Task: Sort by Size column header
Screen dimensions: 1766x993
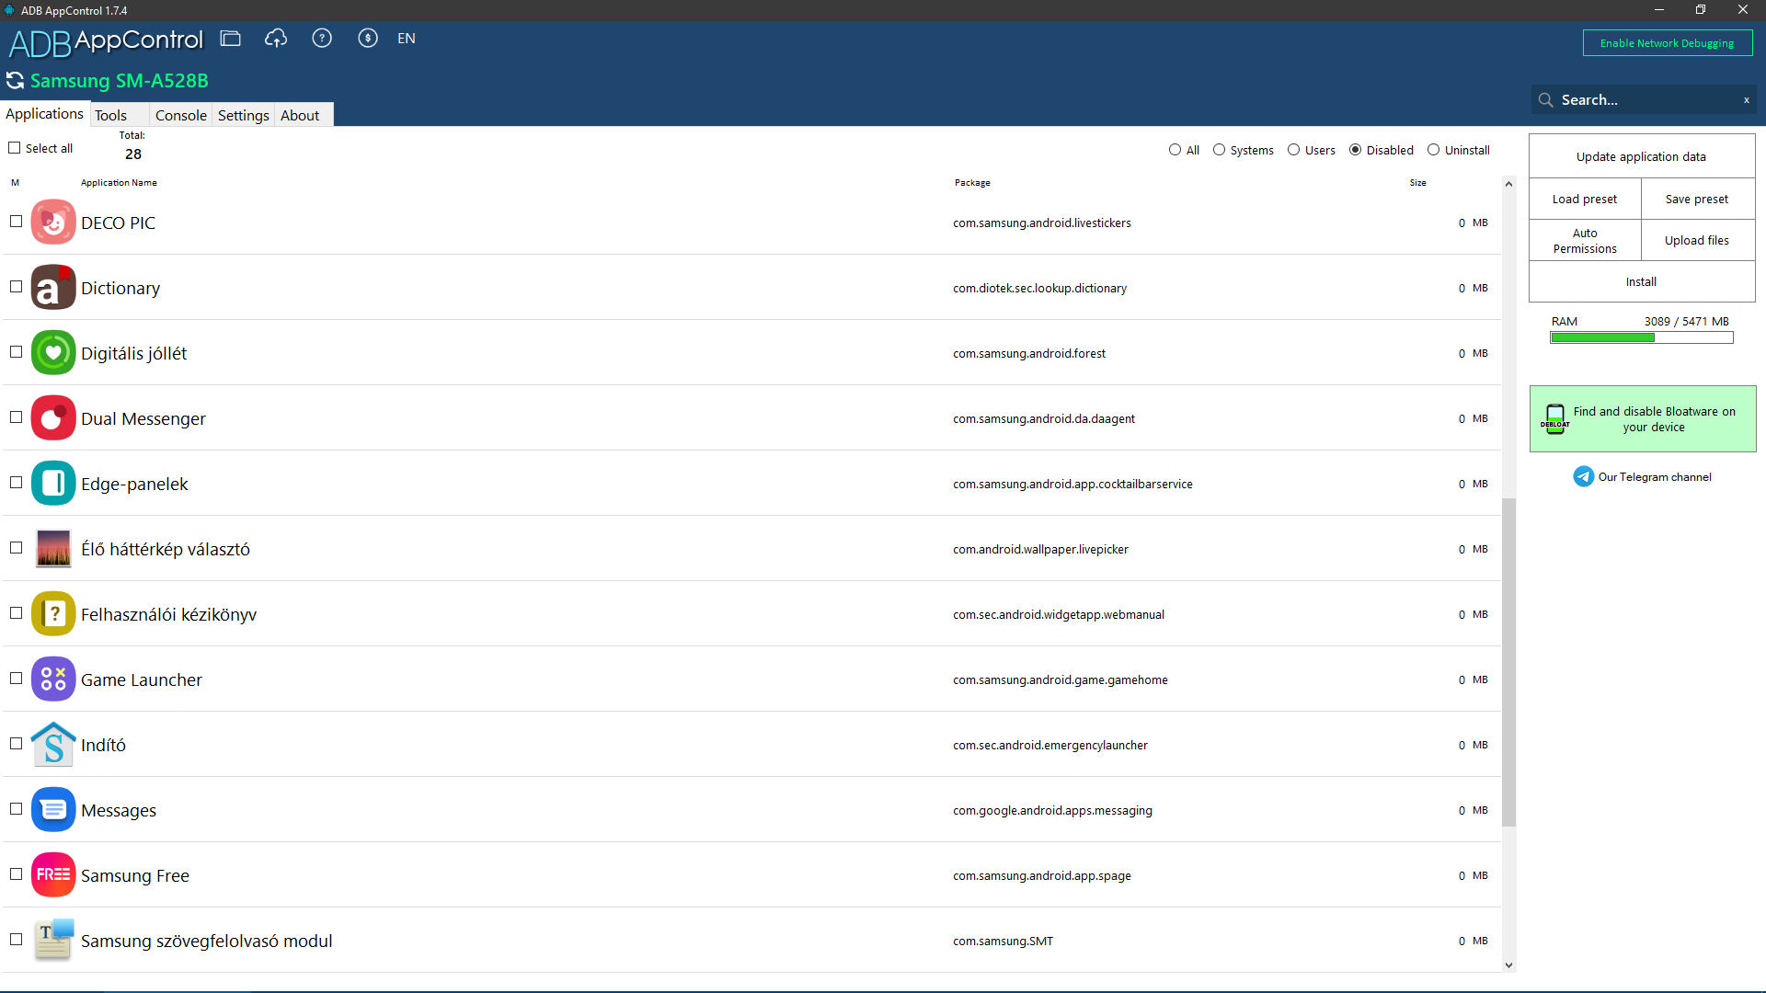Action: 1417,183
